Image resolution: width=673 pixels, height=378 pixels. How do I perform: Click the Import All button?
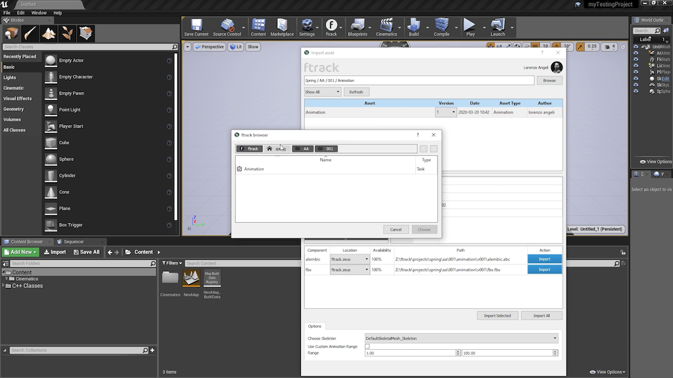(541, 316)
